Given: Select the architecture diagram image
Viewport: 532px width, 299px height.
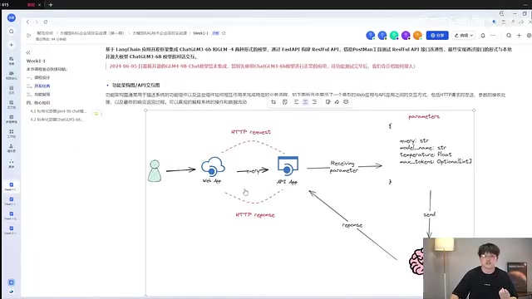Looking at the screenshot, I should coord(310,203).
